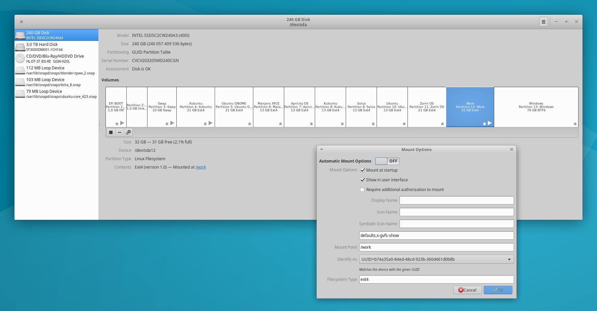597x311 pixels.
Task: Click the Mount Point field
Action: 436,247
